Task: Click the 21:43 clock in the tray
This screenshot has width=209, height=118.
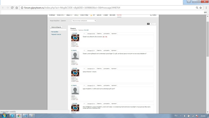Action: click(x=203, y=116)
